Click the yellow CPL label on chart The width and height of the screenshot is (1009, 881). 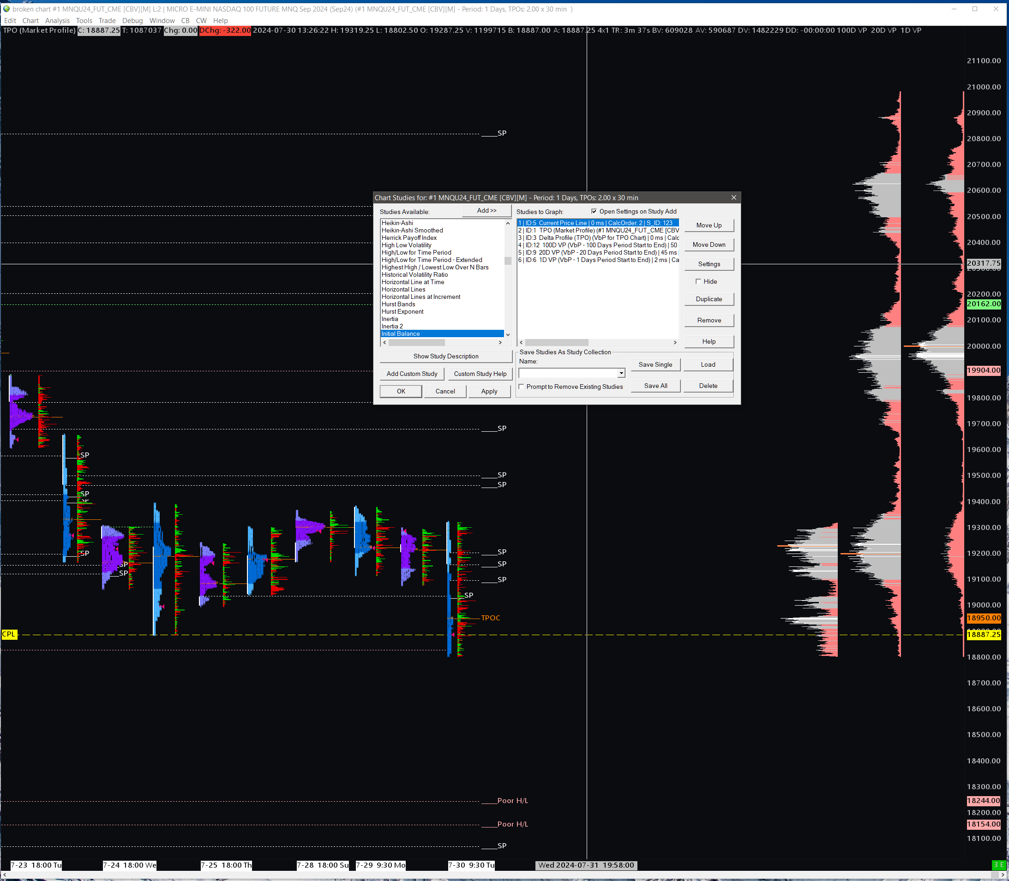[9, 634]
